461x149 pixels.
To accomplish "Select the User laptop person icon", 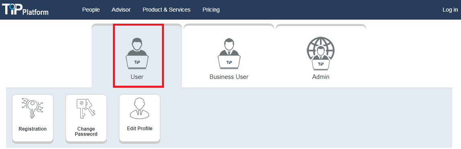I will tap(137, 53).
